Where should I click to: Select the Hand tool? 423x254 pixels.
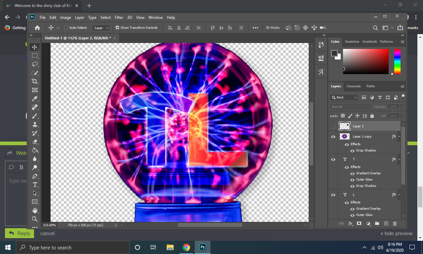[35, 210]
